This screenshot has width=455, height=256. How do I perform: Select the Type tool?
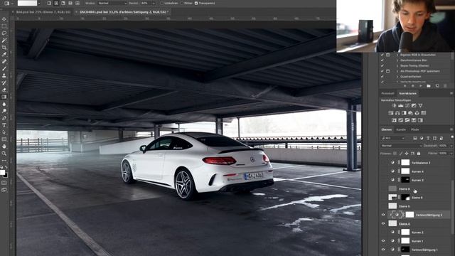coord(4,125)
